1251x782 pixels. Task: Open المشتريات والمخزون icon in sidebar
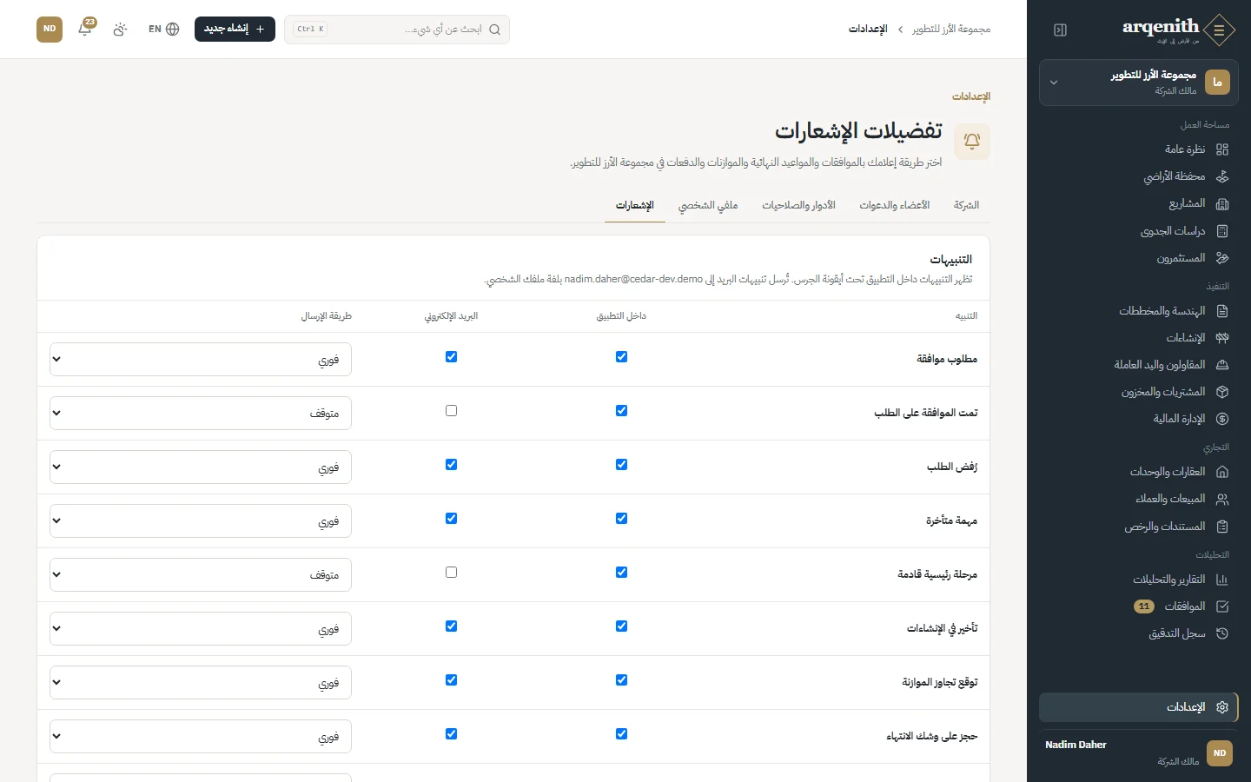tap(1222, 392)
